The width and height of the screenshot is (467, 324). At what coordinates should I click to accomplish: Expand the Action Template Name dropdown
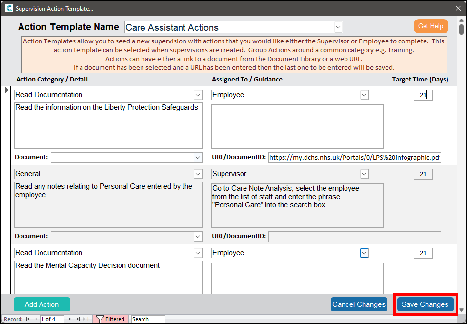pyautogui.click(x=338, y=27)
